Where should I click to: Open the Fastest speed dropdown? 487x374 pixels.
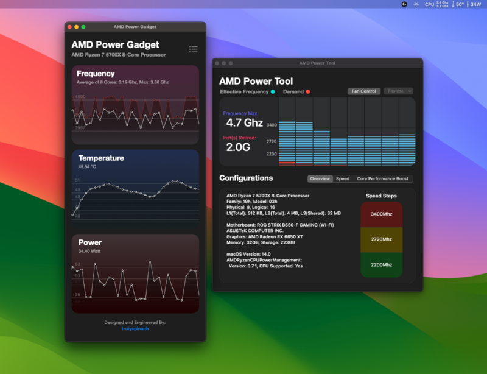398,91
